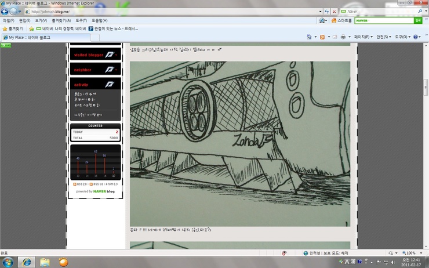429x268 pixels.
Task: Click the Refresh page icon
Action: (x=327, y=12)
